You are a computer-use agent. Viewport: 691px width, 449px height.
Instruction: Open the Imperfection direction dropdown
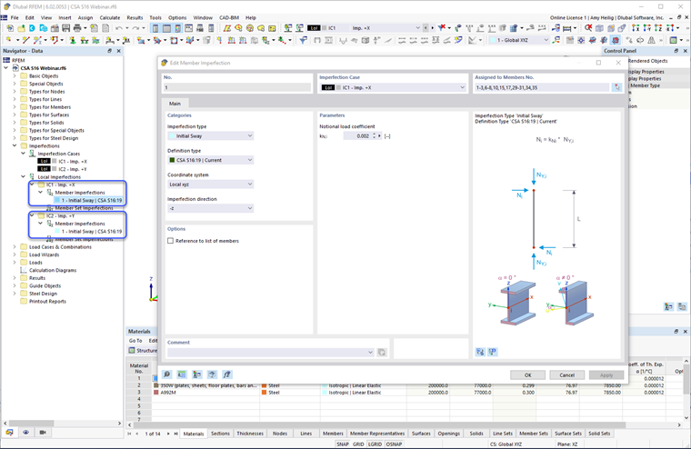pyautogui.click(x=211, y=208)
